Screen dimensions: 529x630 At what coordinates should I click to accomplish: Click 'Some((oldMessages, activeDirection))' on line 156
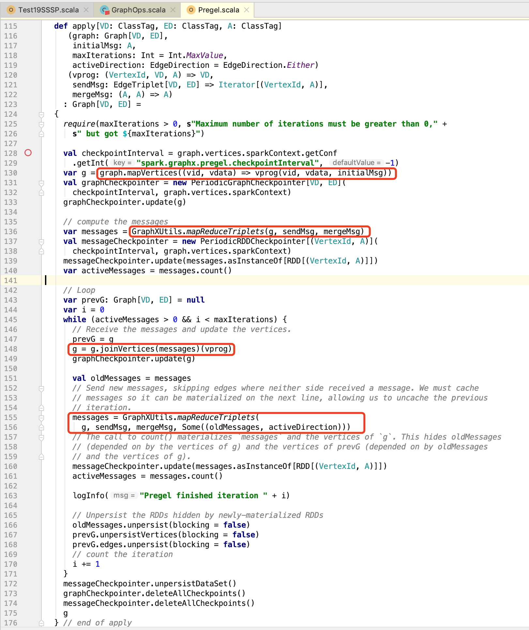264,427
